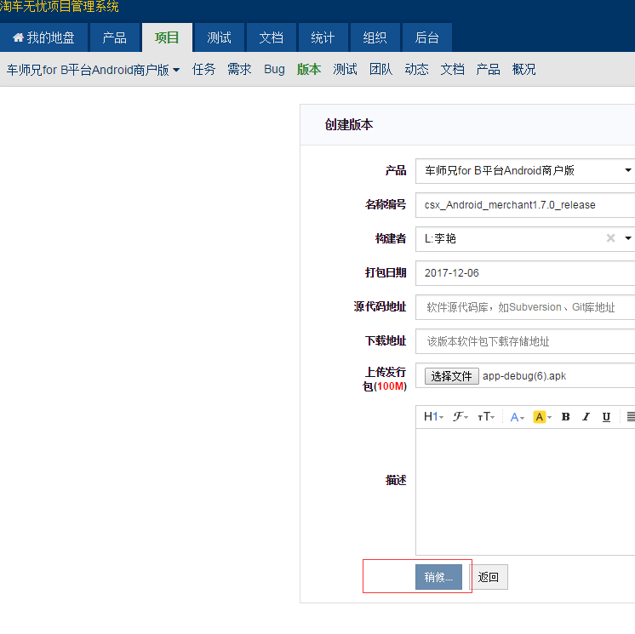The width and height of the screenshot is (635, 634).
Task: Click the uploaded file name app-debug(6).apk
Action: [524, 376]
